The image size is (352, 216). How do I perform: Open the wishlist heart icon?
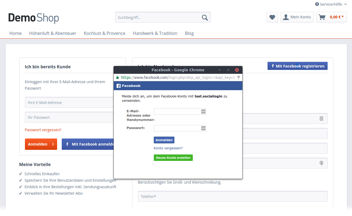click(272, 17)
